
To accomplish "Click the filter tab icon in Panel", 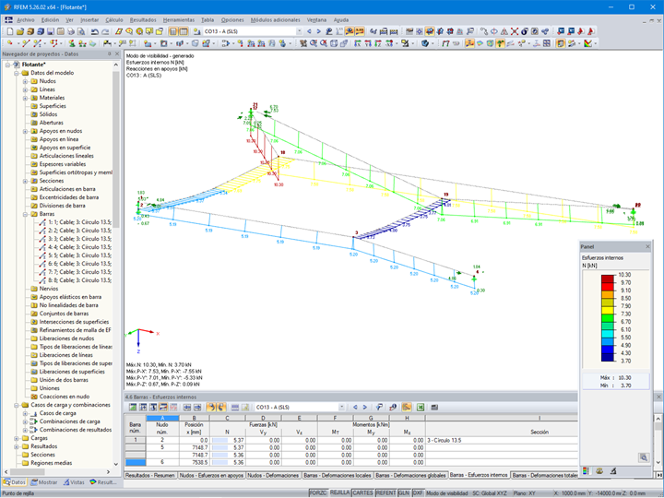I will [612, 471].
